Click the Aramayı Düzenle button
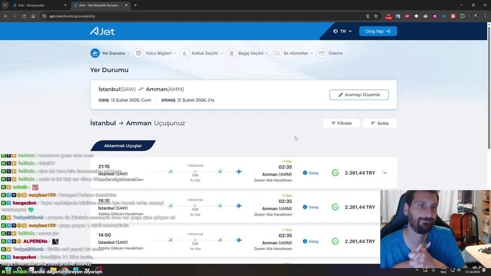The image size is (491, 276). click(359, 95)
